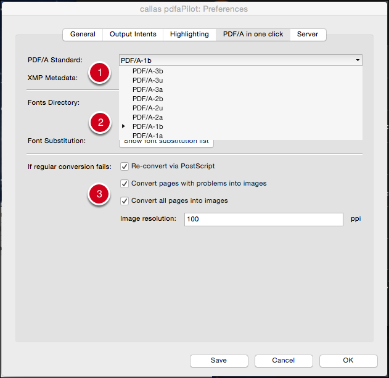
Task: Select the PDF/A in one click tab
Action: (x=253, y=35)
